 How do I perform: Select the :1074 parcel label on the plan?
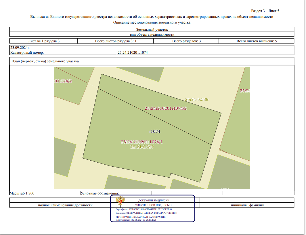point(155,132)
